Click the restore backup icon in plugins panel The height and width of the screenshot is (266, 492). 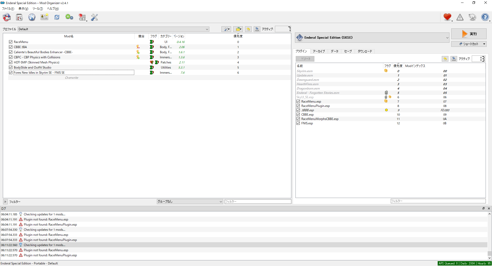pyautogui.click(x=445, y=59)
